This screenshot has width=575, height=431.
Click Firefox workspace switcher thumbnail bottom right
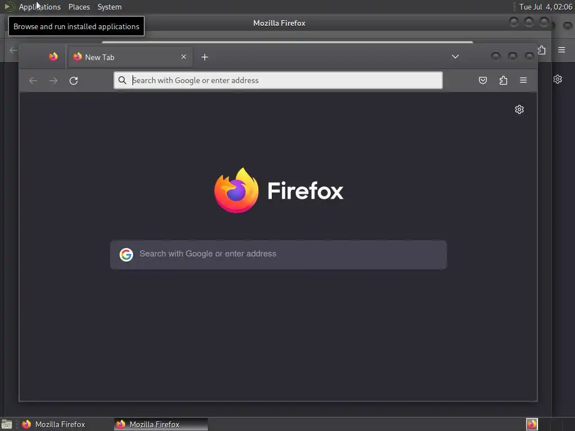(x=532, y=424)
